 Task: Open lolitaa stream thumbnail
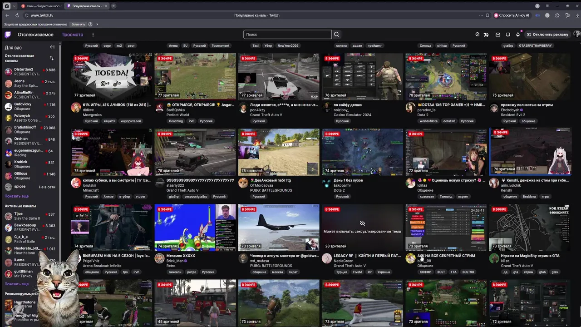[446, 152]
